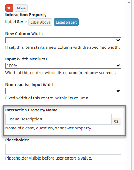Click the Non-reactive Input Width label
Image resolution: width=134 pixels, height=170 pixels.
(x=30, y=85)
